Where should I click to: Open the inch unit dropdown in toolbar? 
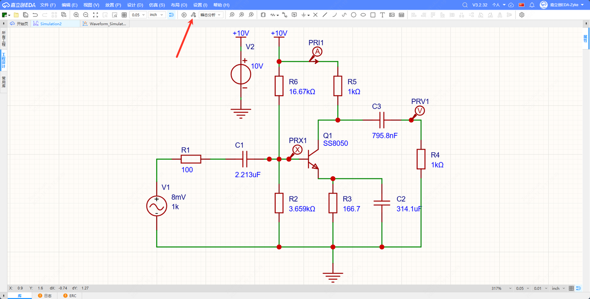(x=157, y=15)
